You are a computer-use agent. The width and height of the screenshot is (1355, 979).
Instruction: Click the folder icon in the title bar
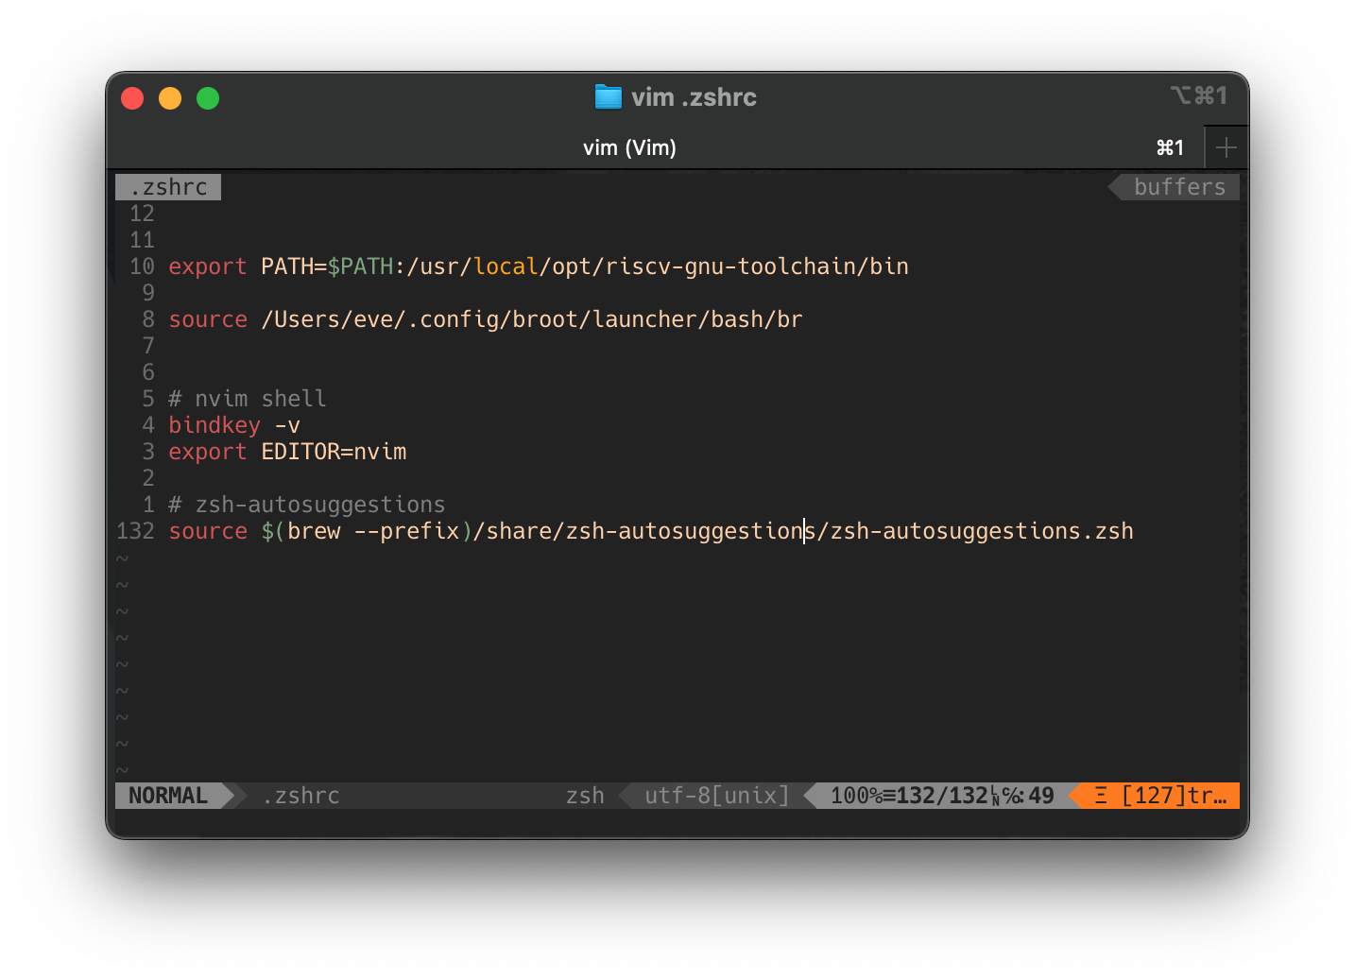(x=608, y=96)
